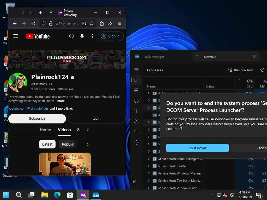Open the latest video thumbnail
267x200 pixels.
click(65, 164)
